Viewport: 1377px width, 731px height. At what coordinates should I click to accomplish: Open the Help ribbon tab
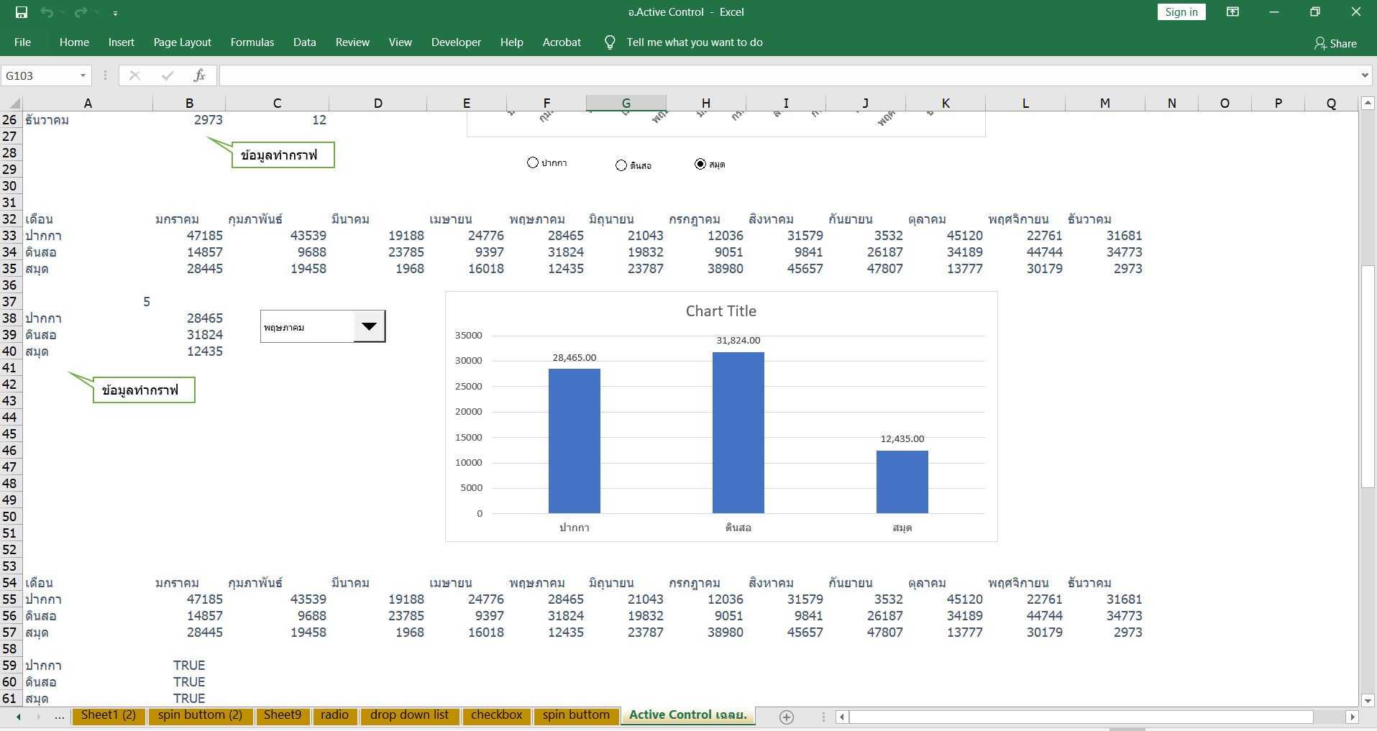(x=512, y=42)
